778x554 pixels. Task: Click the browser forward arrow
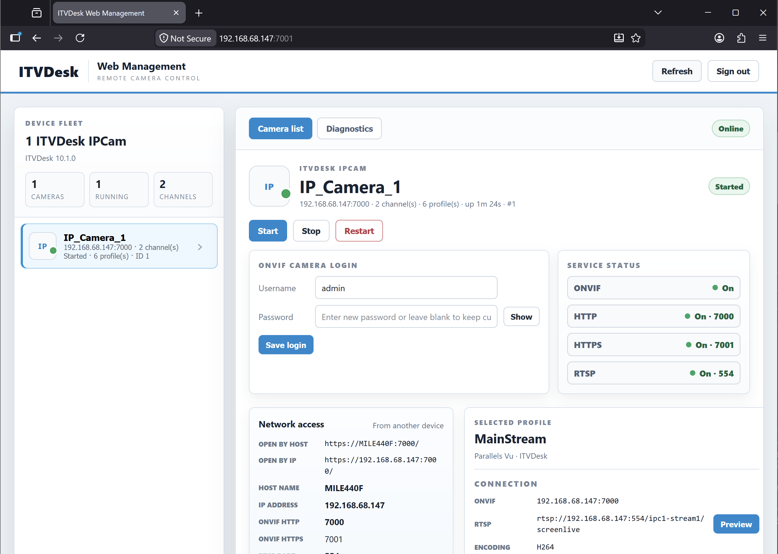[x=58, y=38]
